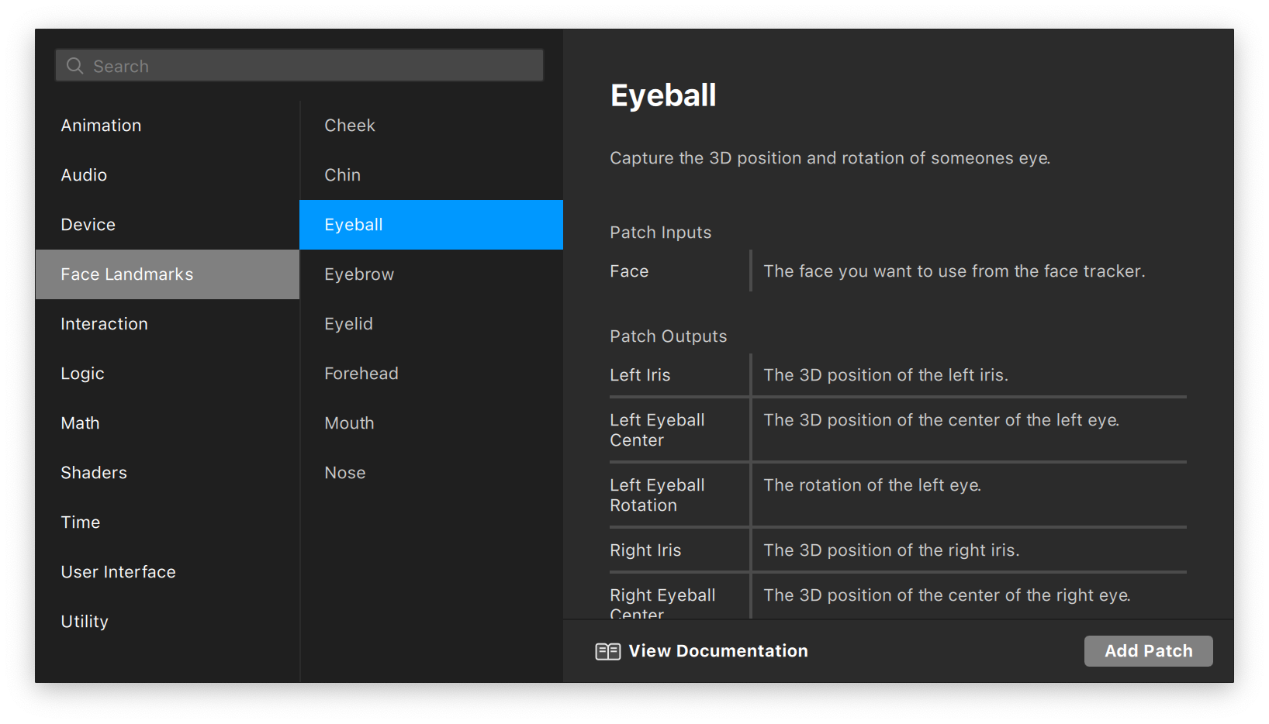Select the Logic category

pyautogui.click(x=82, y=374)
